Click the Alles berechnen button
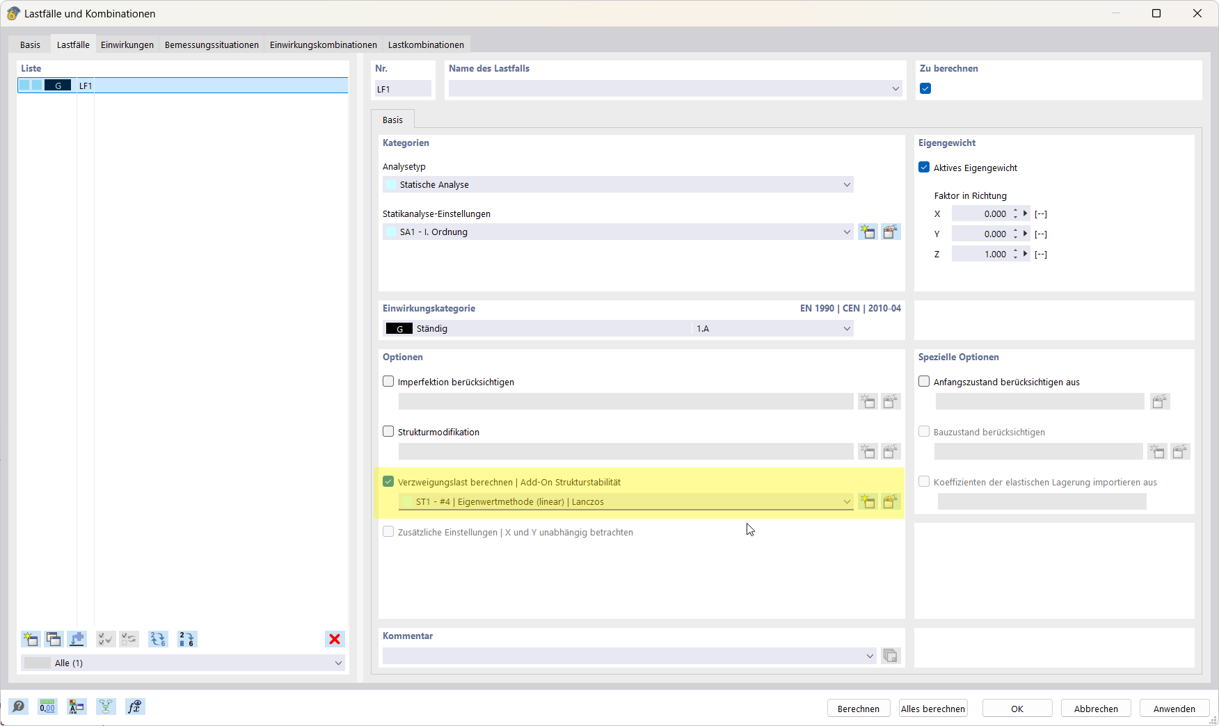The width and height of the screenshot is (1219, 726). [933, 709]
